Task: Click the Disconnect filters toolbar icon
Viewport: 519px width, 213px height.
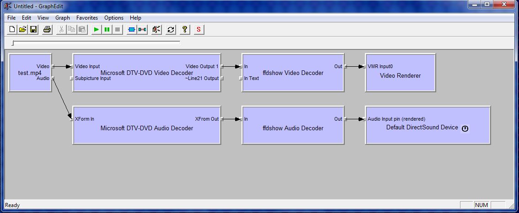Action: click(142, 29)
